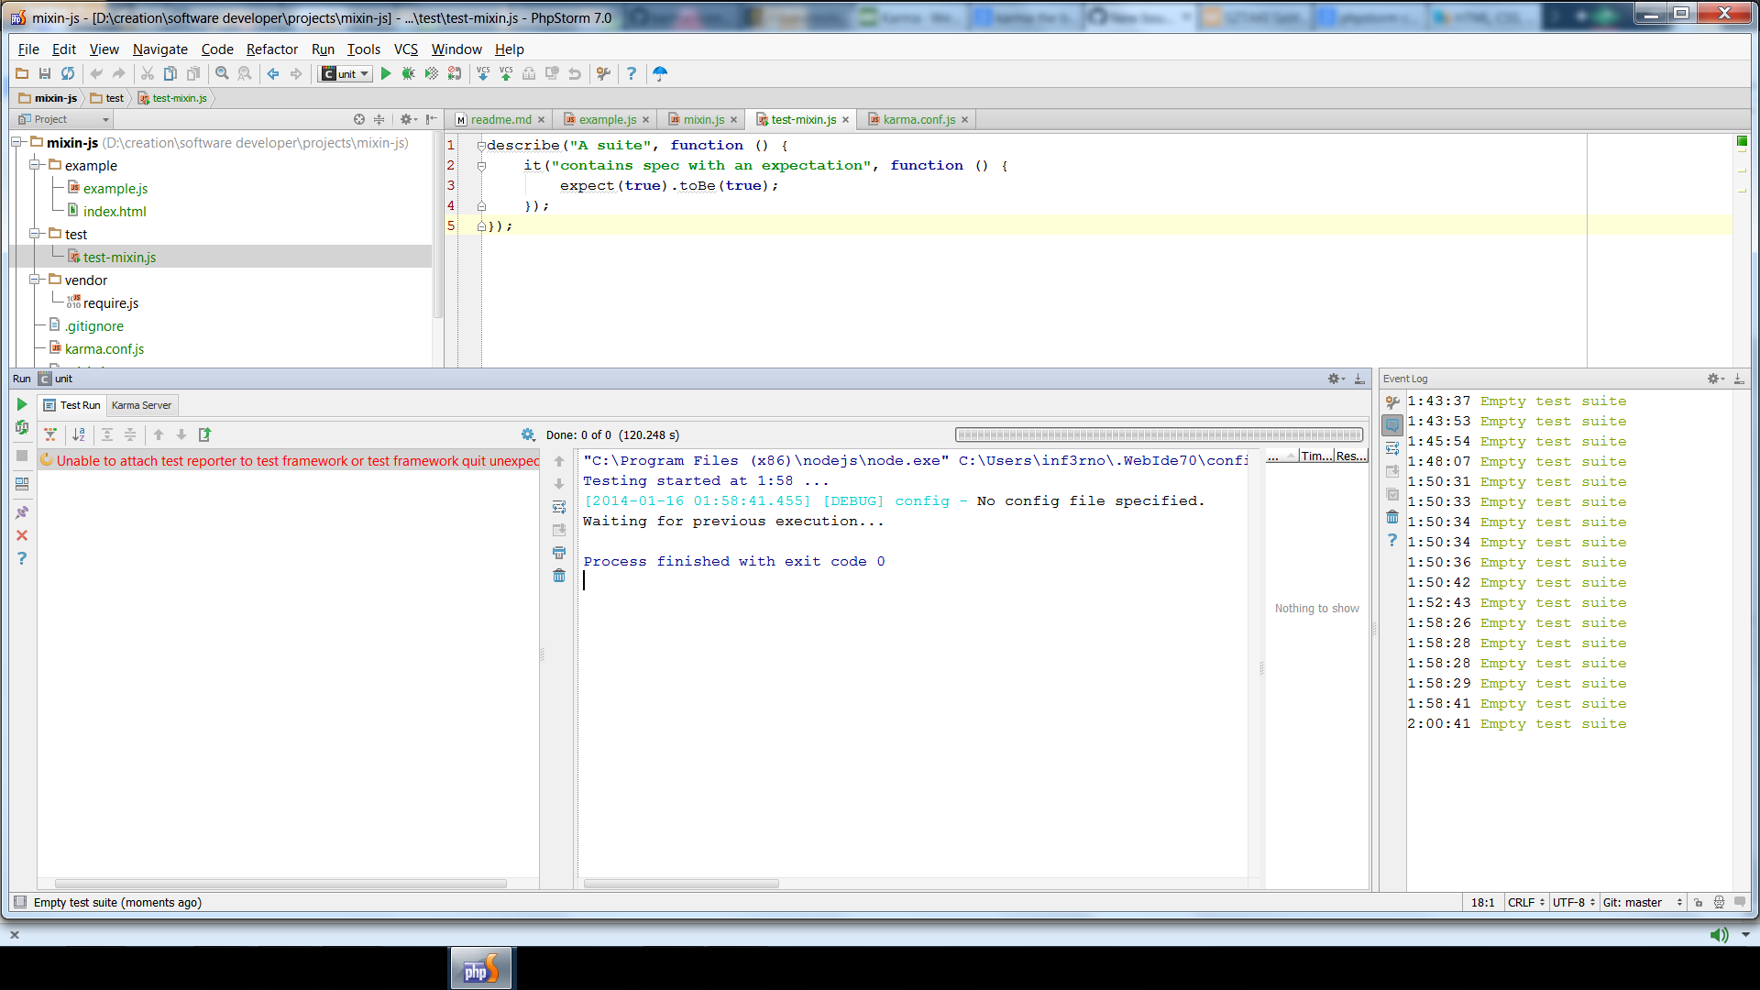The height and width of the screenshot is (990, 1760).
Task: Click the Copy toolbar icon
Action: 170,73
